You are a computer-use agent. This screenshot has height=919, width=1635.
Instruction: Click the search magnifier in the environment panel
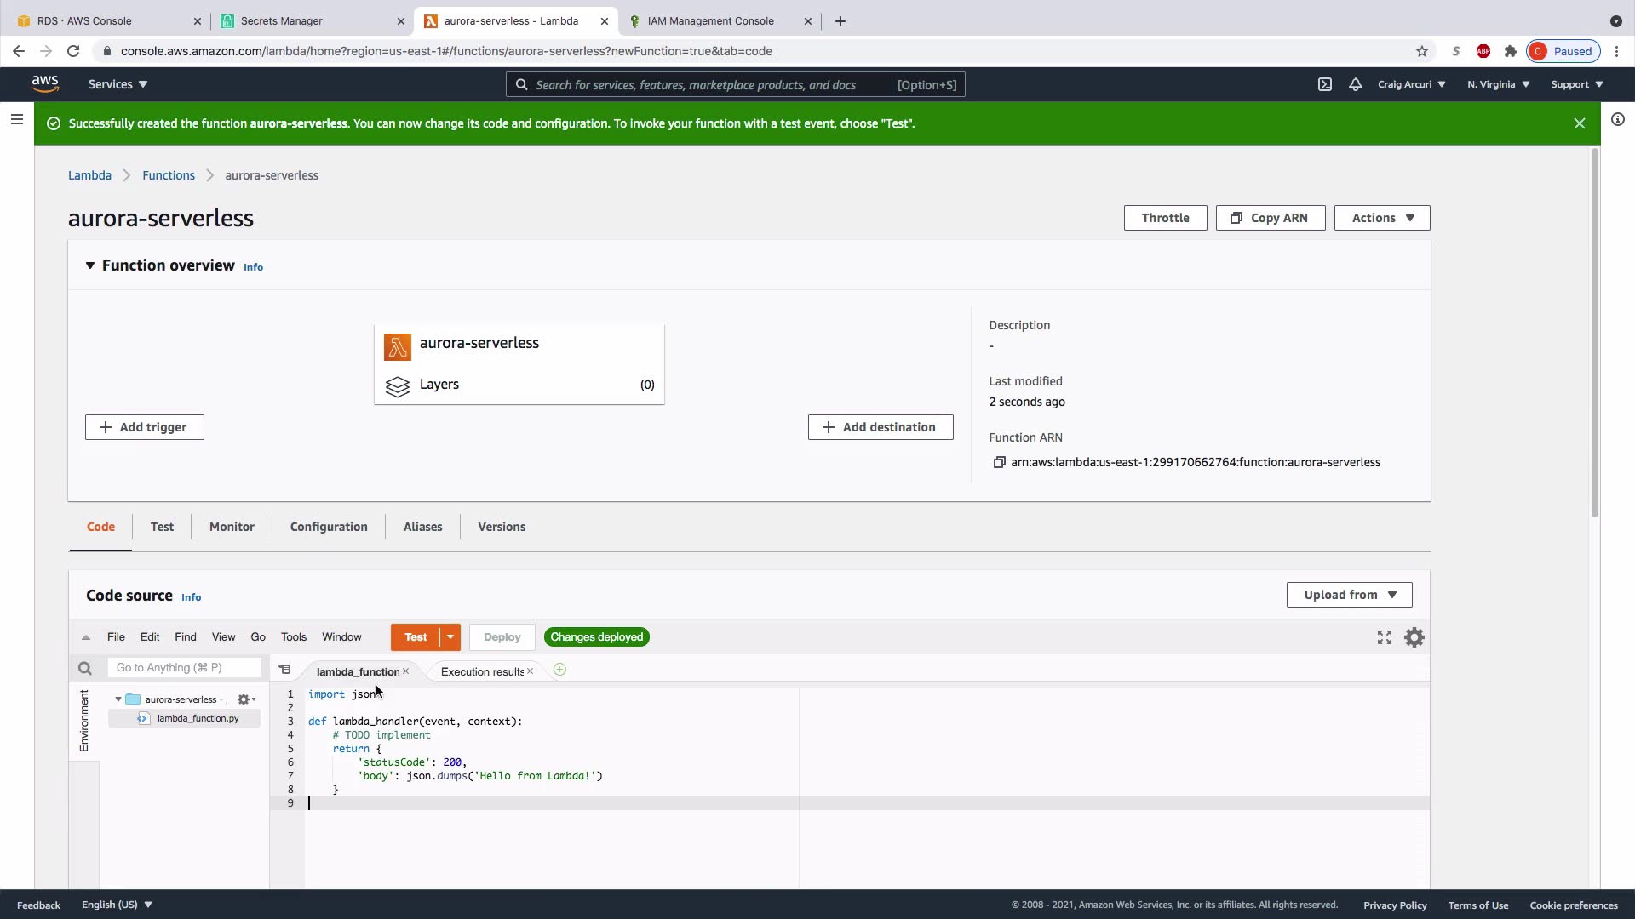click(84, 668)
